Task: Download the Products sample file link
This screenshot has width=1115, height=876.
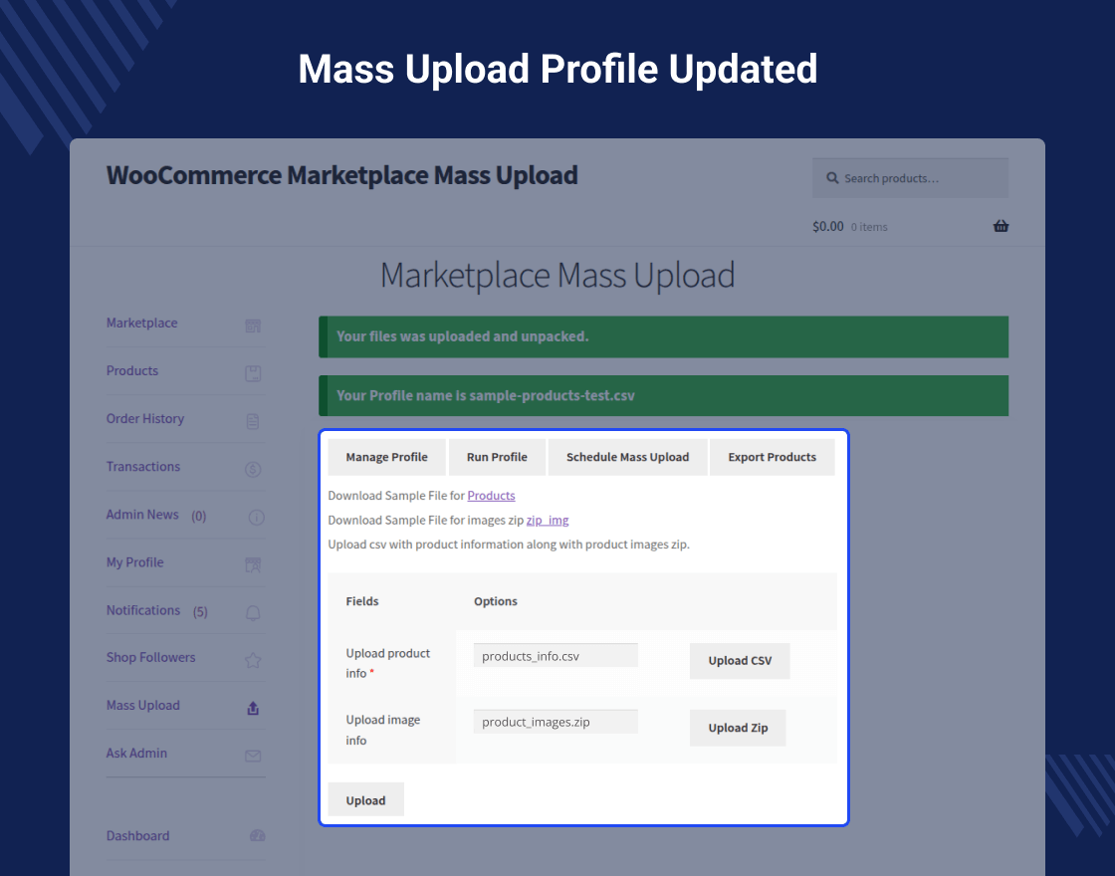Action: click(491, 496)
